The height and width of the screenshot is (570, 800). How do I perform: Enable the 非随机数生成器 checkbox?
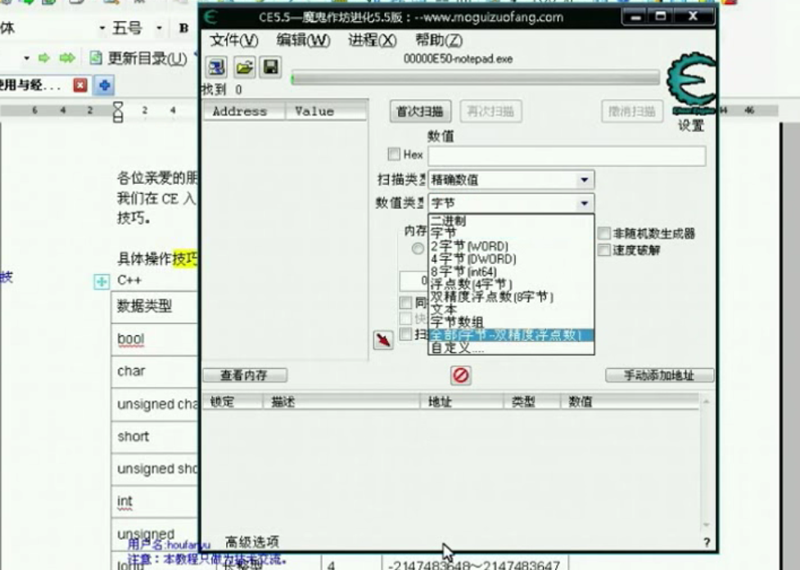pyautogui.click(x=604, y=234)
